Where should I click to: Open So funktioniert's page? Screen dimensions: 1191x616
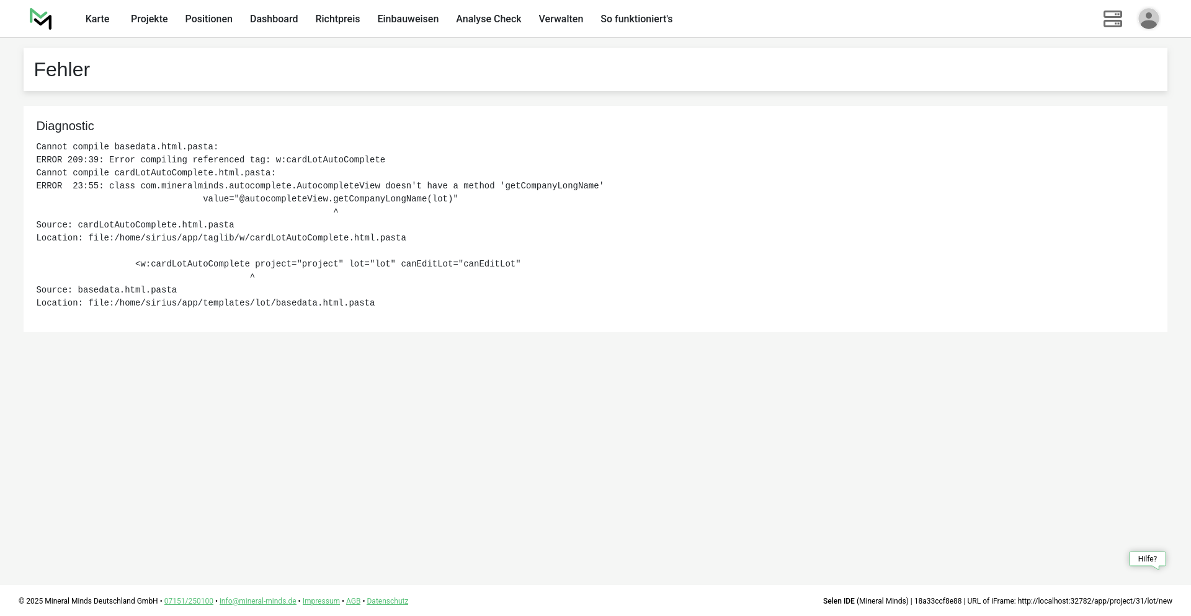(636, 19)
